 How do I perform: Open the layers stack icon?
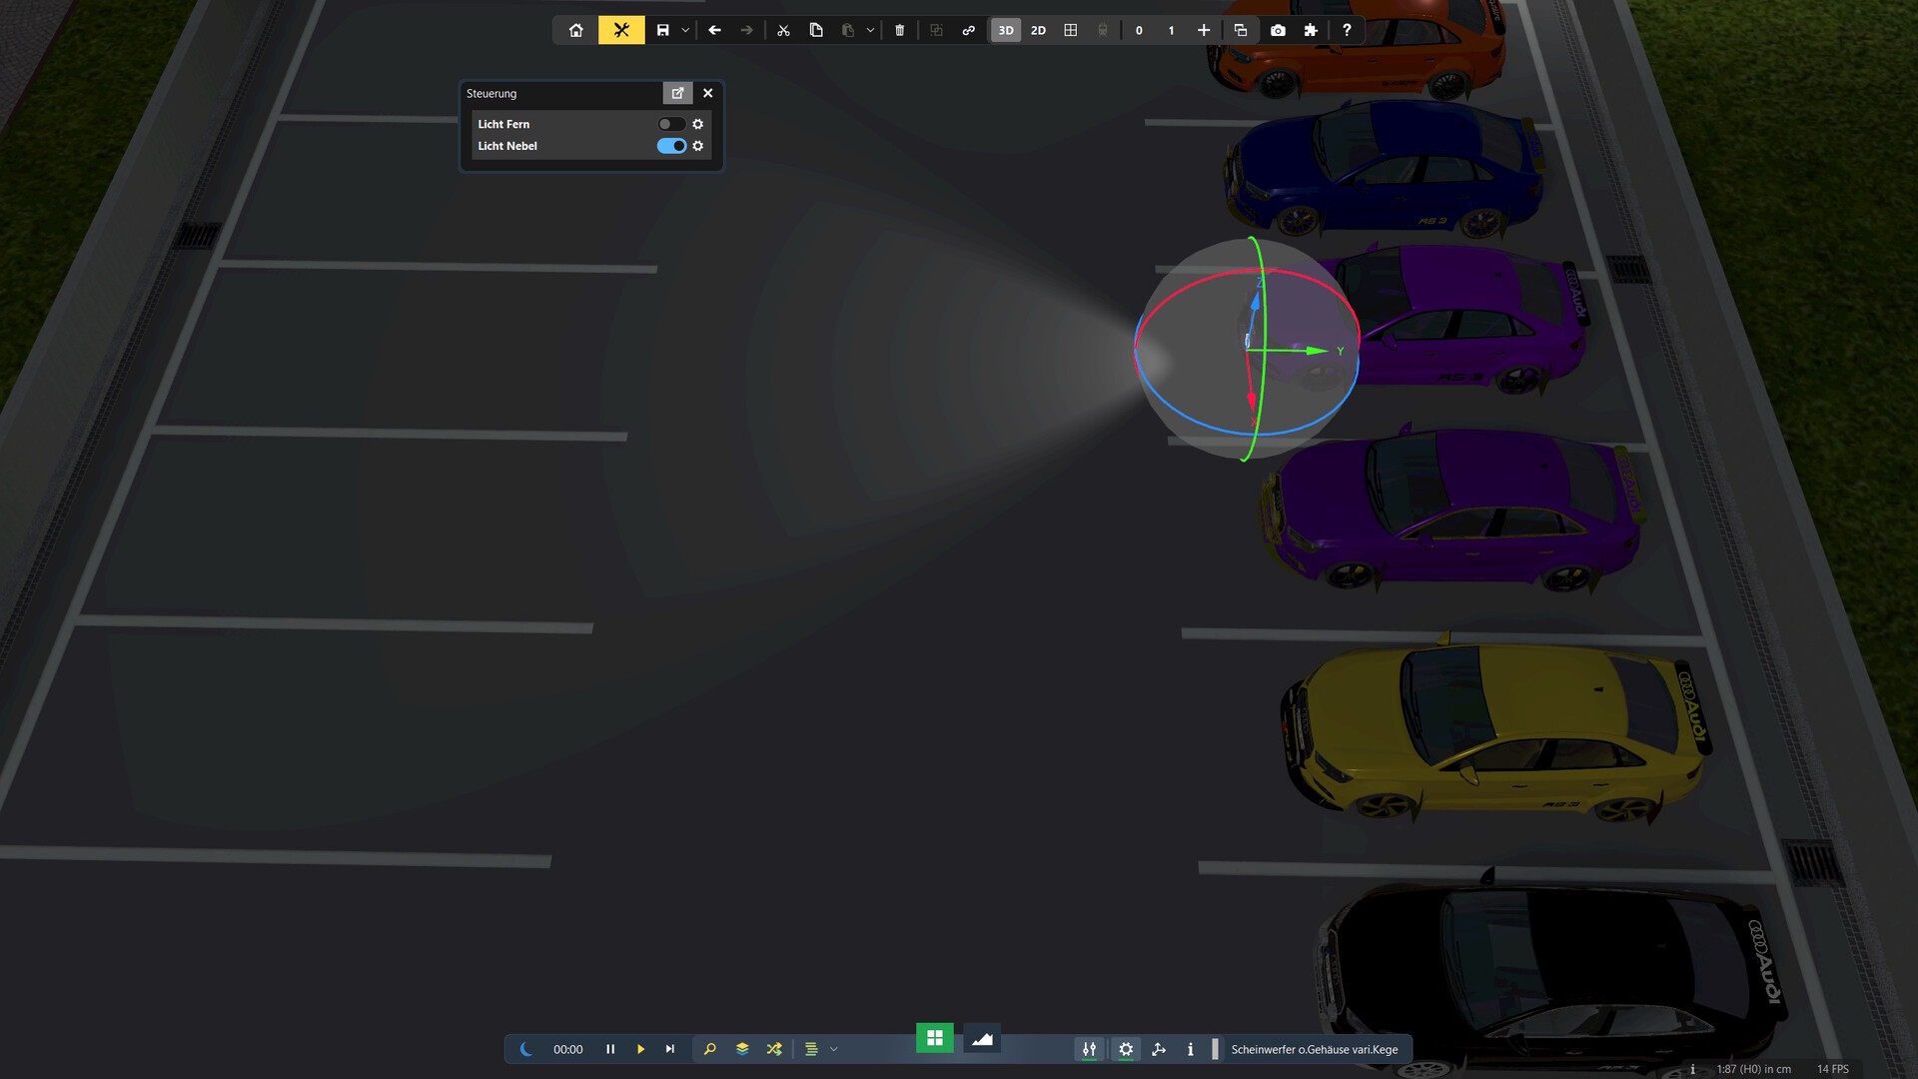(x=742, y=1049)
